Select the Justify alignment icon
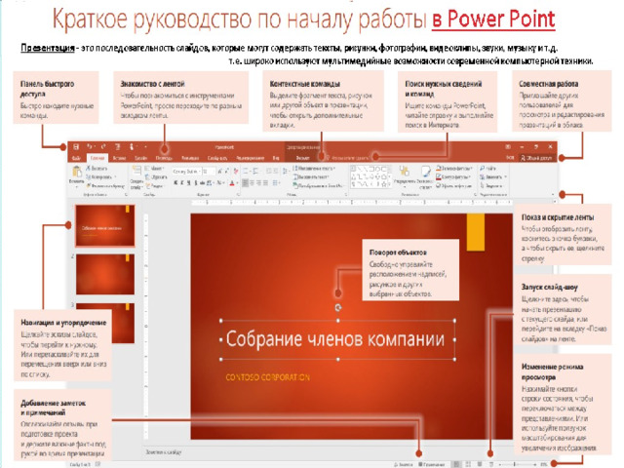This screenshot has width=624, height=468. (265, 182)
